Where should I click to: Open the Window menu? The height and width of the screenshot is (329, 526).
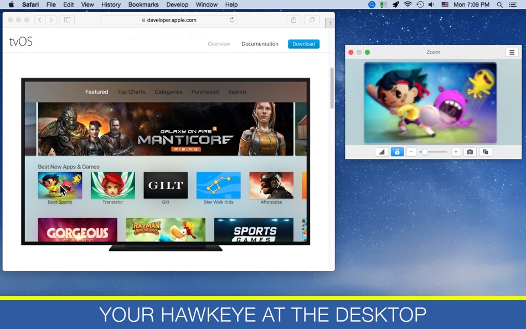(207, 4)
